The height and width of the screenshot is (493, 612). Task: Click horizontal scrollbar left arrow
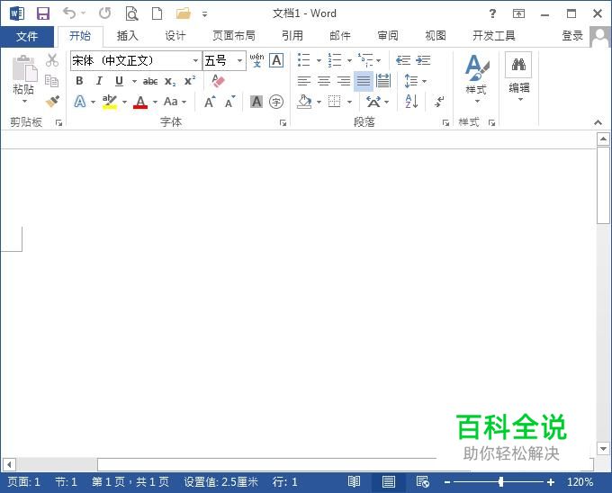[x=9, y=464]
